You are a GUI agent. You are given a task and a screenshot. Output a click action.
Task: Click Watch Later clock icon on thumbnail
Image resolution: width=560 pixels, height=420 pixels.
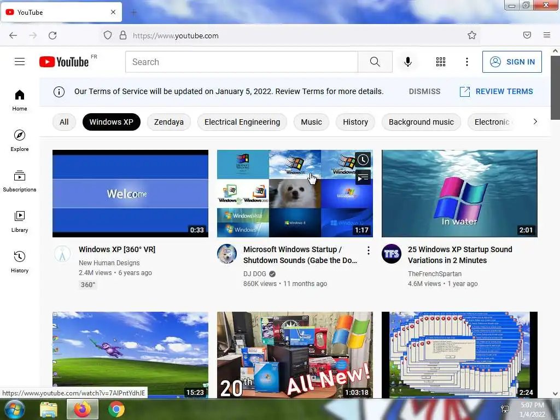(363, 160)
